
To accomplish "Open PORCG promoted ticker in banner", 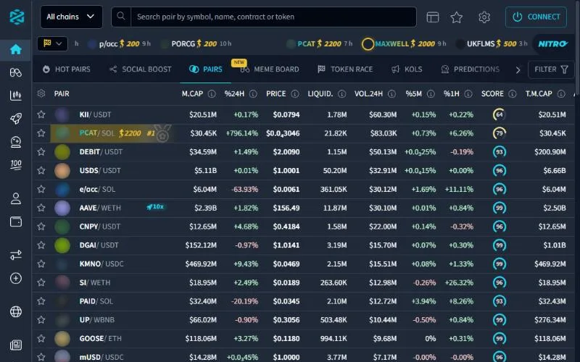I will 196,43.
